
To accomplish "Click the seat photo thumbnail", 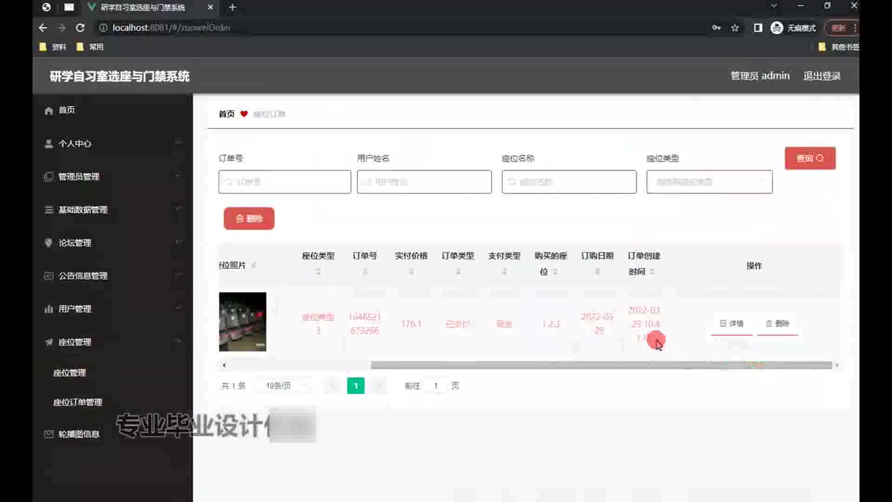I will coord(243,322).
